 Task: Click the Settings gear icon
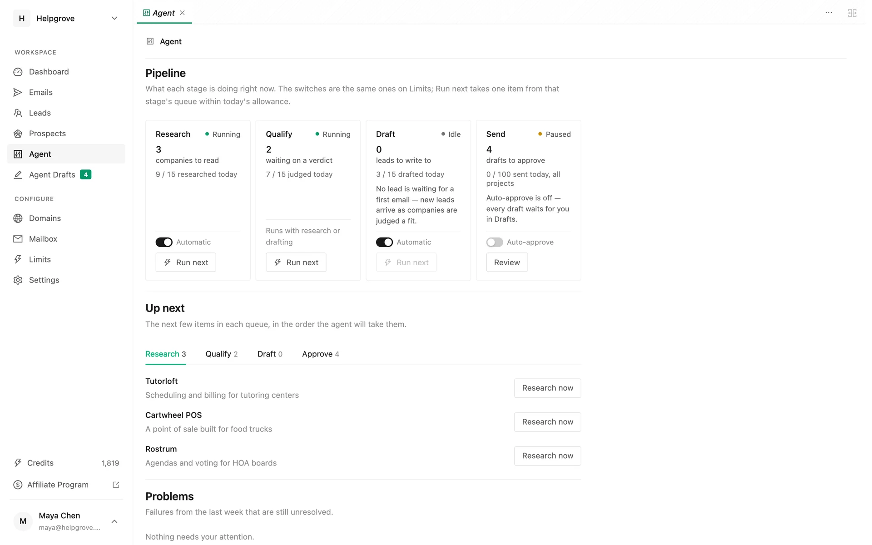pyautogui.click(x=18, y=280)
